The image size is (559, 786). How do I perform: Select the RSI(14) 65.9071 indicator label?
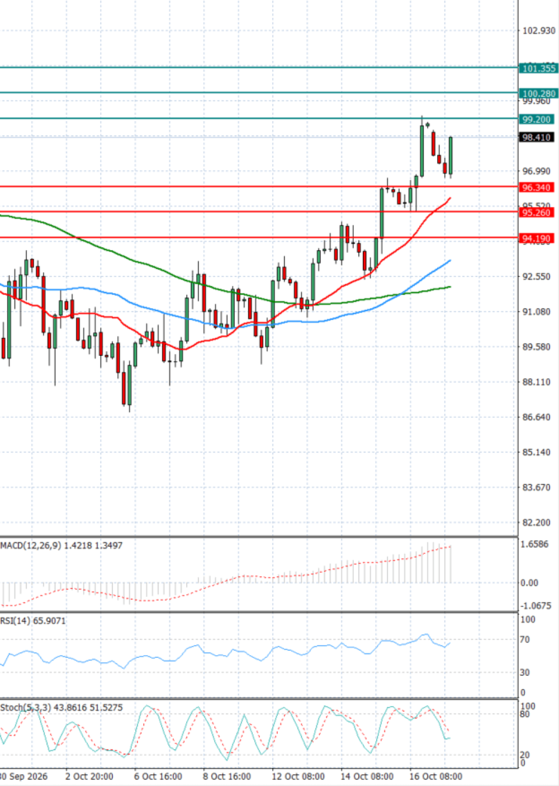click(33, 620)
